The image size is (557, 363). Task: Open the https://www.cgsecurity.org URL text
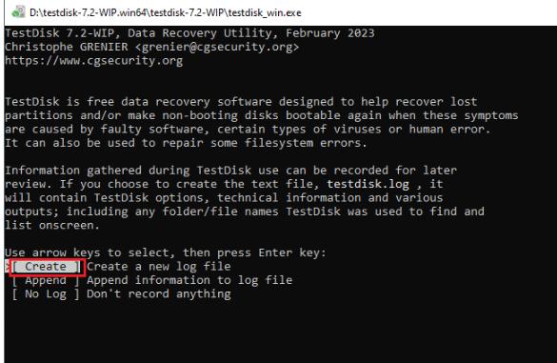[x=93, y=61]
